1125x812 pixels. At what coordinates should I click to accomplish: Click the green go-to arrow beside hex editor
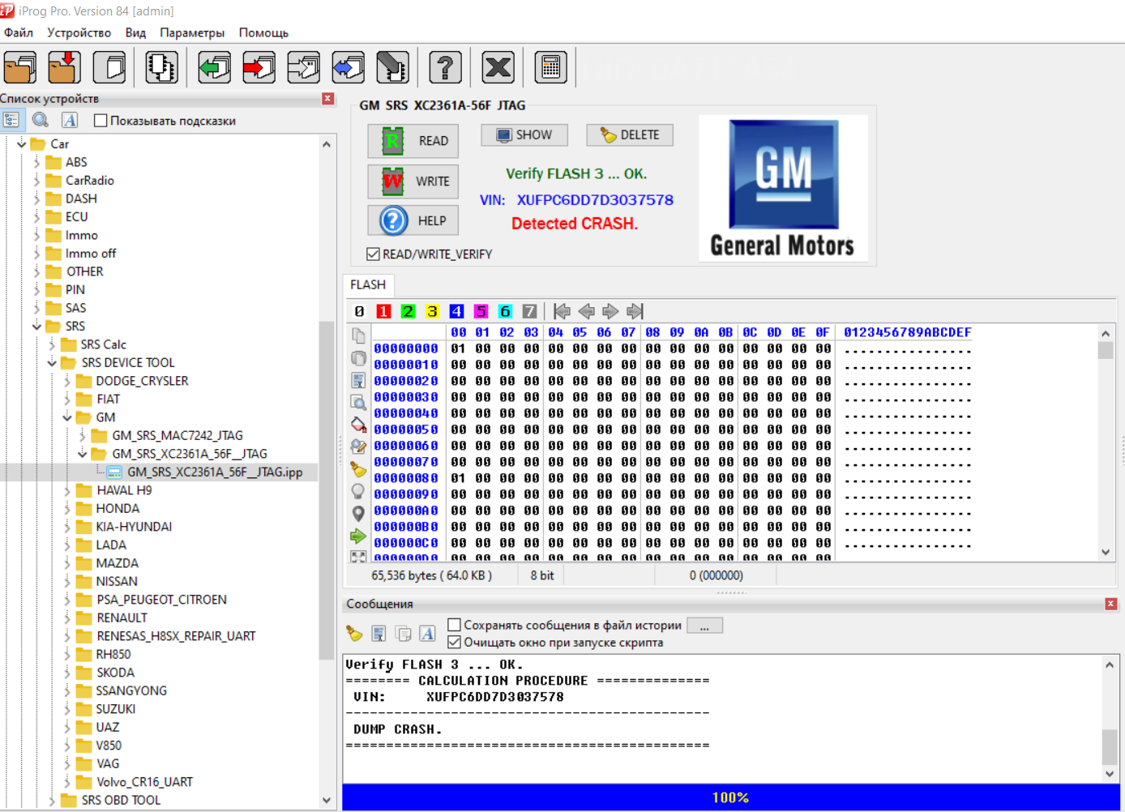click(358, 536)
